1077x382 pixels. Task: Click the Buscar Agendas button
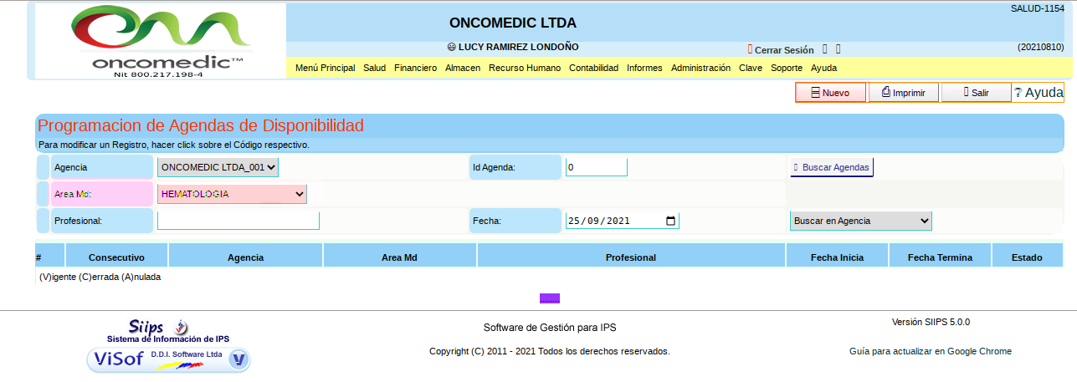[832, 167]
